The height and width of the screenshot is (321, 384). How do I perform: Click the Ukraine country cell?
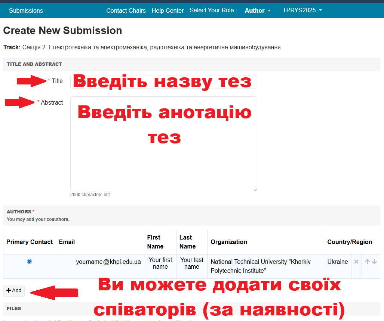pyautogui.click(x=337, y=262)
